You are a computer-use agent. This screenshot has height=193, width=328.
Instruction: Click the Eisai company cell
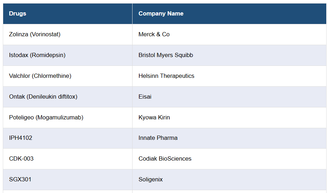coord(145,96)
